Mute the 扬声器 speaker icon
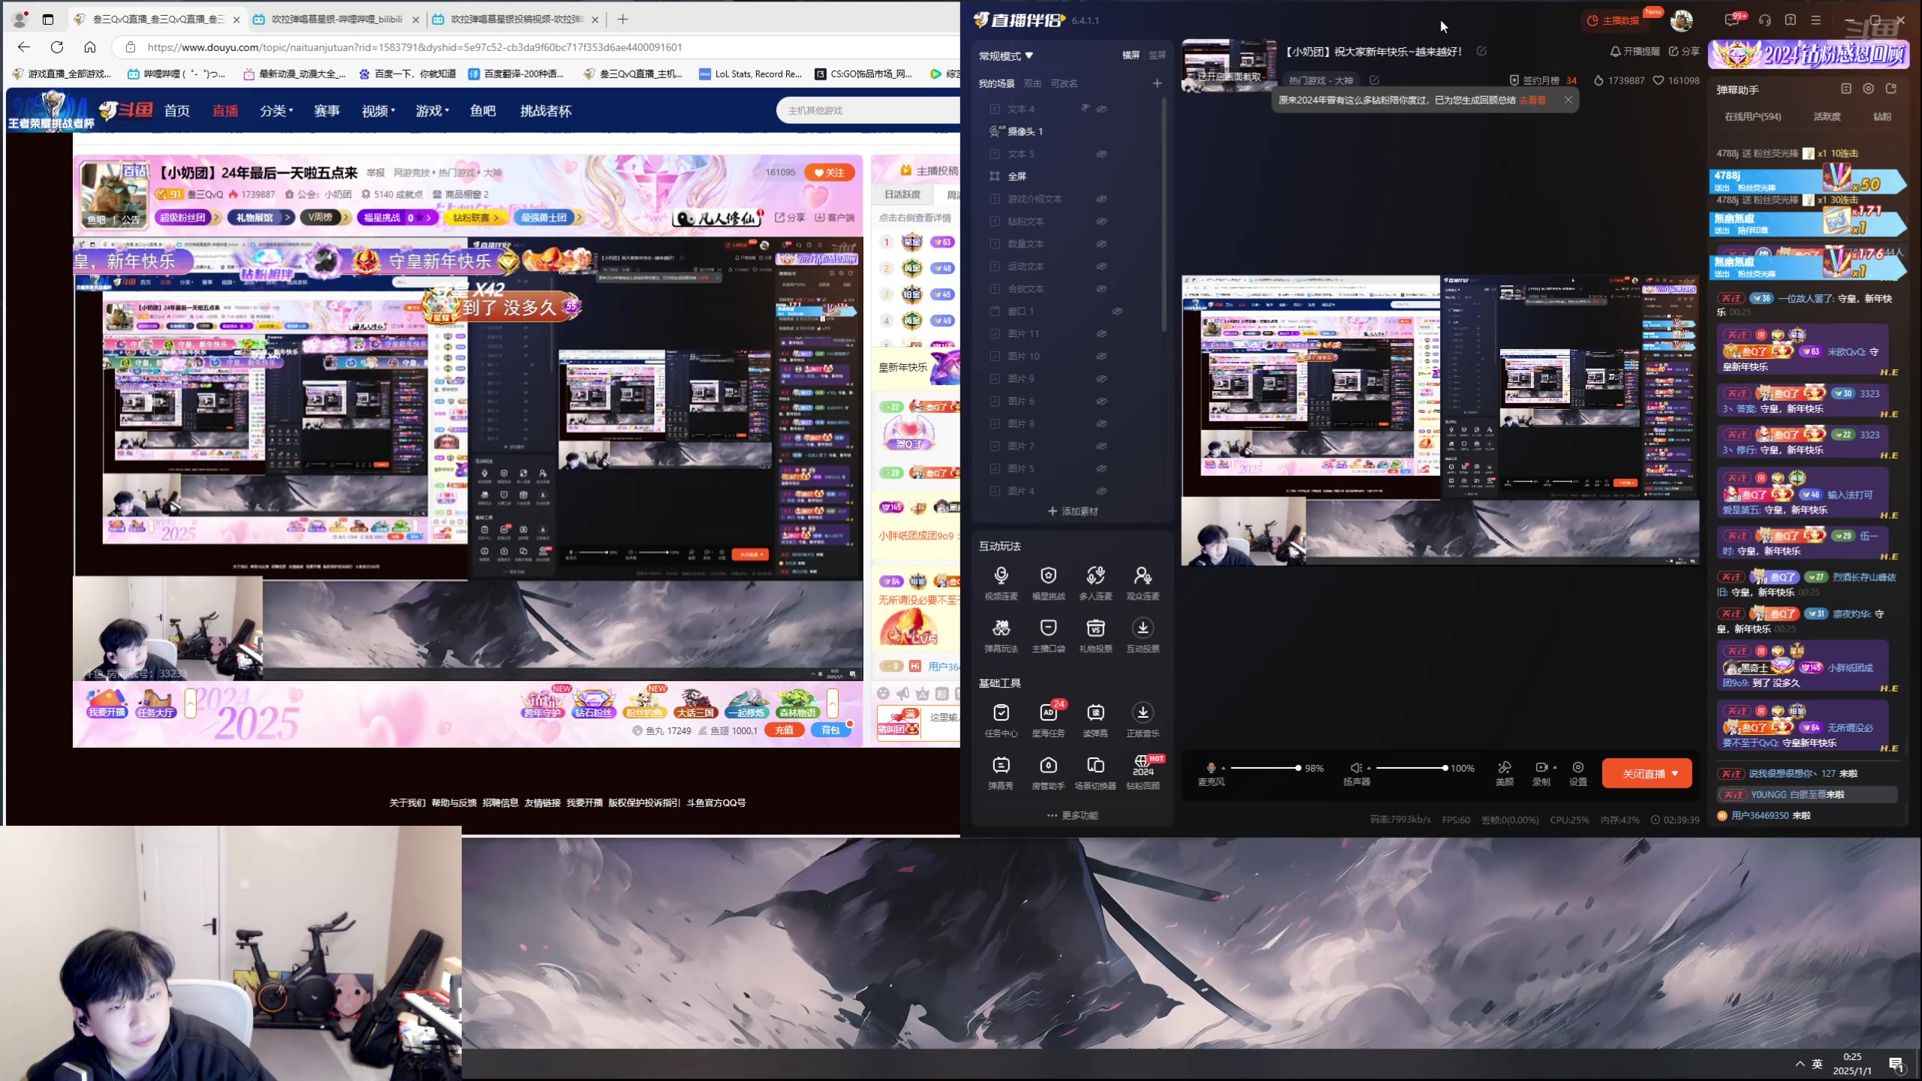1922x1081 pixels. 1356,767
